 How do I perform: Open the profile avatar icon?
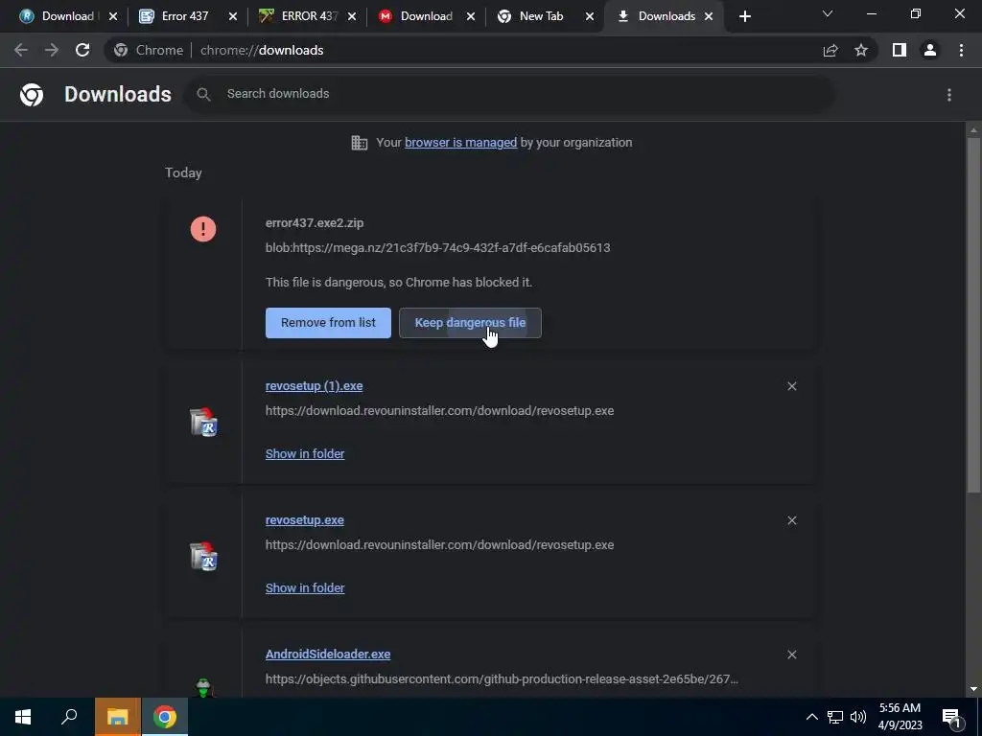tap(930, 50)
